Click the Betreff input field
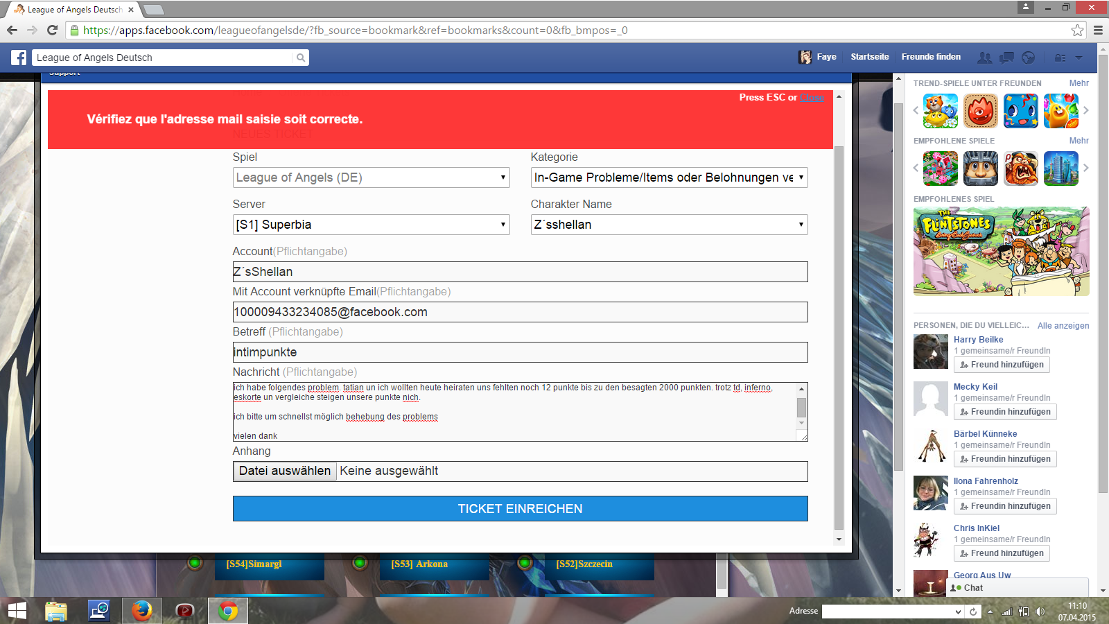This screenshot has height=624, width=1109. point(520,352)
